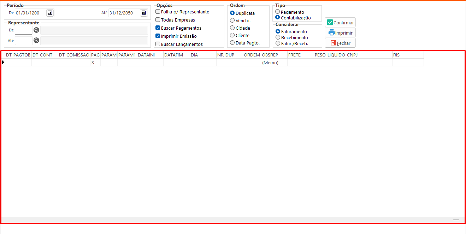Choose Pagamento type radio option

[x=278, y=12]
